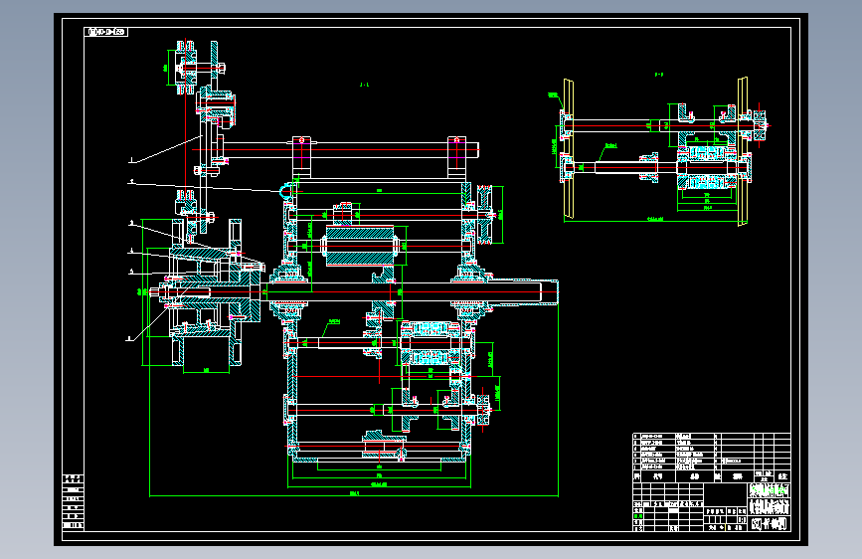The width and height of the screenshot is (862, 559).
Task: Click the green section label above the right view
Action: (x=658, y=75)
